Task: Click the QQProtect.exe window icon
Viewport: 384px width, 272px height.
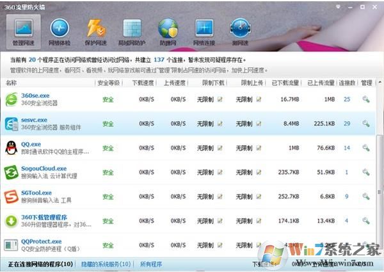Action: tap(12, 245)
